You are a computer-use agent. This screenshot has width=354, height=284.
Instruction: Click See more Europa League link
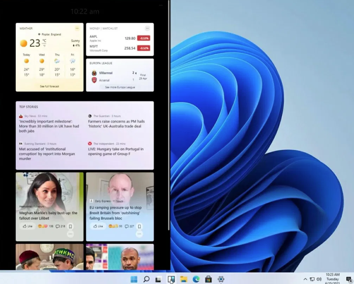click(120, 87)
